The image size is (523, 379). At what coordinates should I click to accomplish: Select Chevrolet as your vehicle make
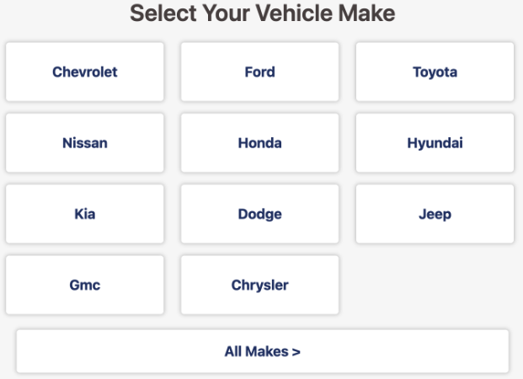pos(84,72)
